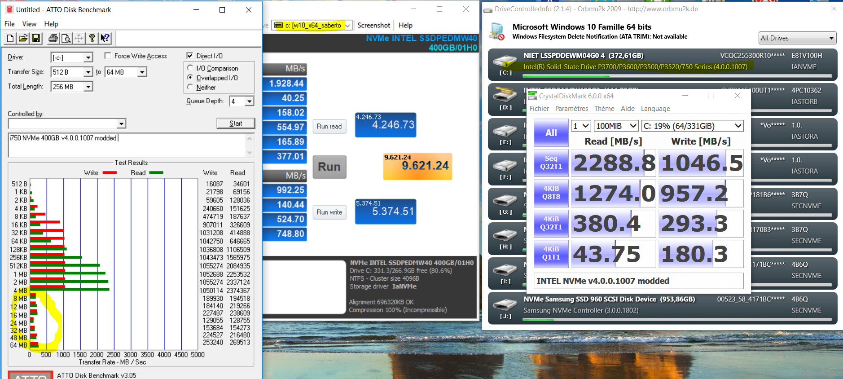
Task: Click Screenshot in the SSD benchmark menu
Action: [373, 25]
